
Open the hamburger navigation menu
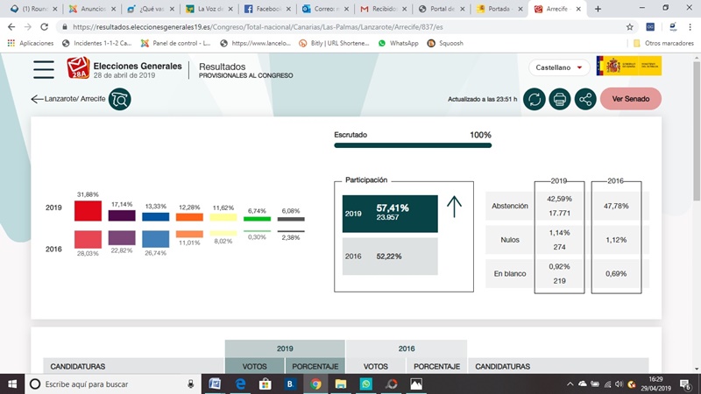pyautogui.click(x=43, y=70)
